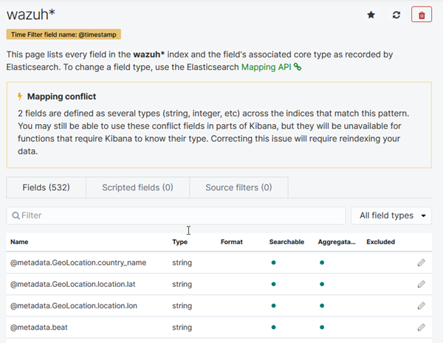Image resolution: width=443 pixels, height=343 pixels.
Task: Open the Mapping API link
Action: coord(266,67)
